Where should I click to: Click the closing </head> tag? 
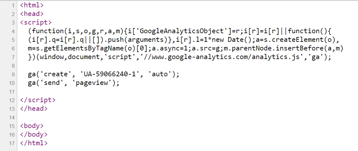coord(34,109)
